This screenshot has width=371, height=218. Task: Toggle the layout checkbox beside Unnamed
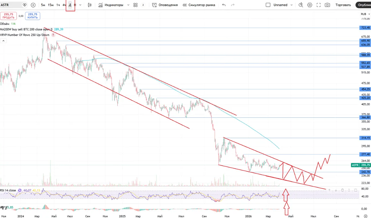[x=268, y=5]
